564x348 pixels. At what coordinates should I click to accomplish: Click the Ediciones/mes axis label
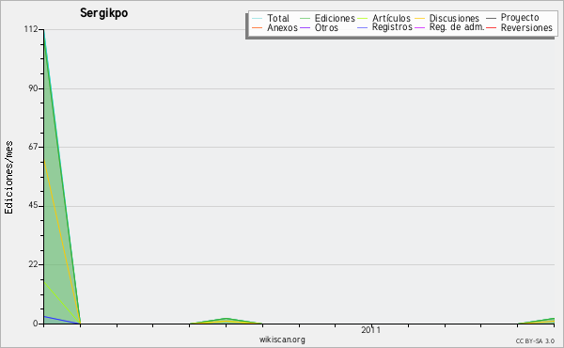pos(9,178)
